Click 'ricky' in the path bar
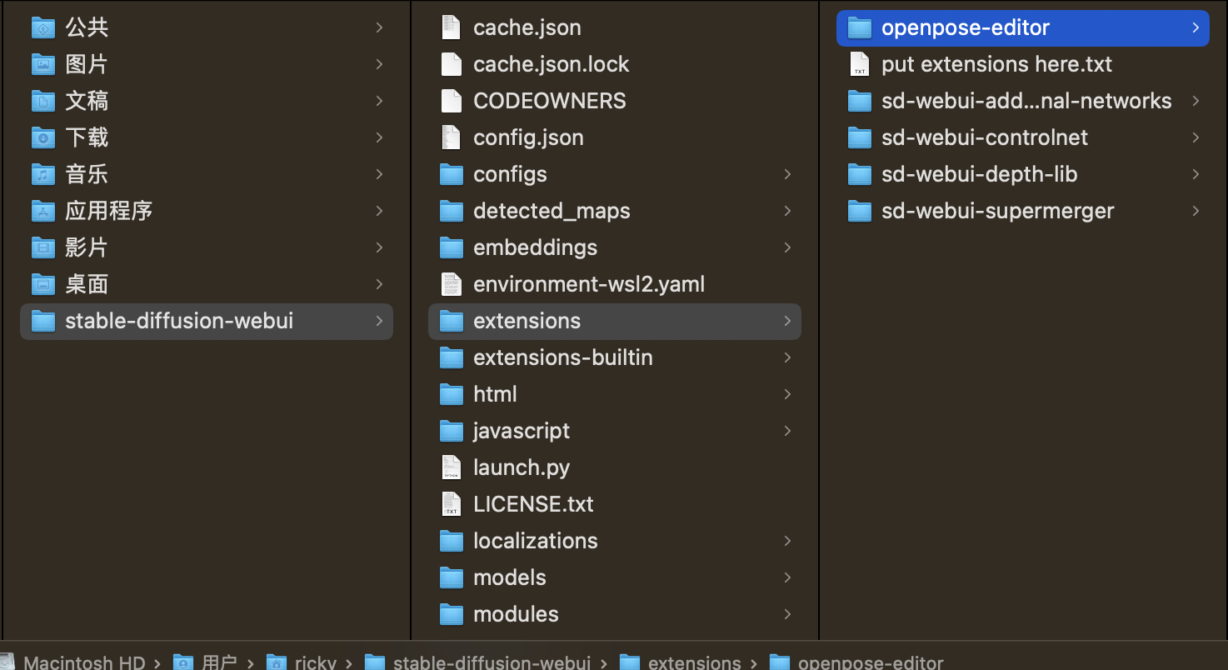Image resolution: width=1228 pixels, height=670 pixels. click(x=315, y=663)
